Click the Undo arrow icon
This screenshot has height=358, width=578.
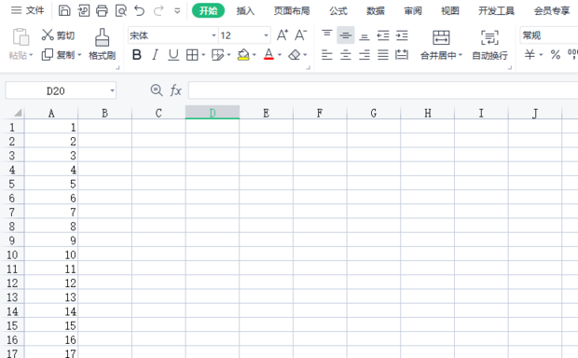coord(139,10)
